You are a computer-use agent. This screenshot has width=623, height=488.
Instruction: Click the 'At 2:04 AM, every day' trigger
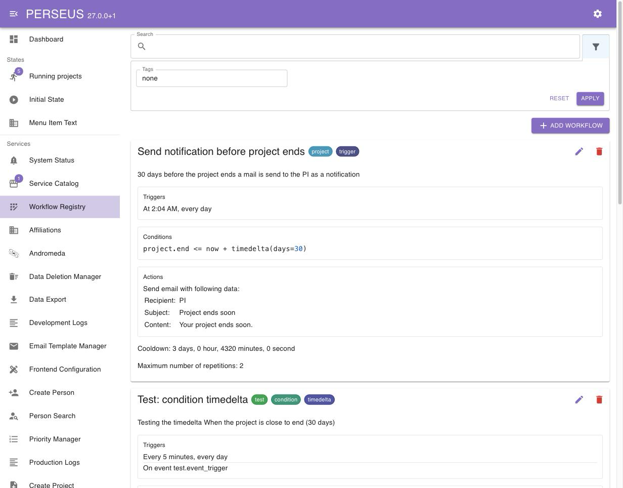coord(177,209)
